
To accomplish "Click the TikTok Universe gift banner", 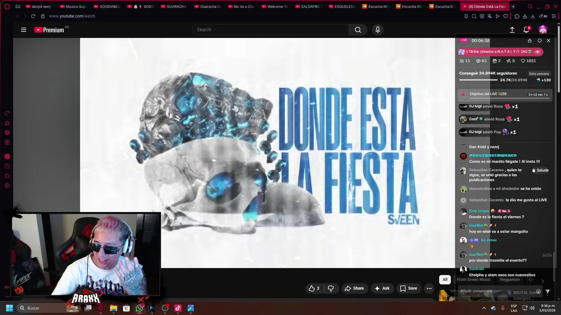I will (x=501, y=52).
